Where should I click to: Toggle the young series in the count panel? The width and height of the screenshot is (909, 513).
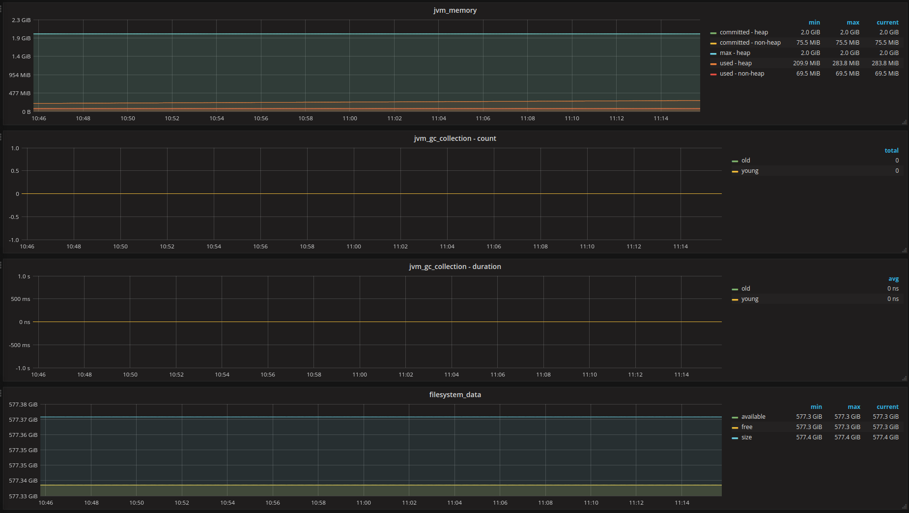click(750, 171)
